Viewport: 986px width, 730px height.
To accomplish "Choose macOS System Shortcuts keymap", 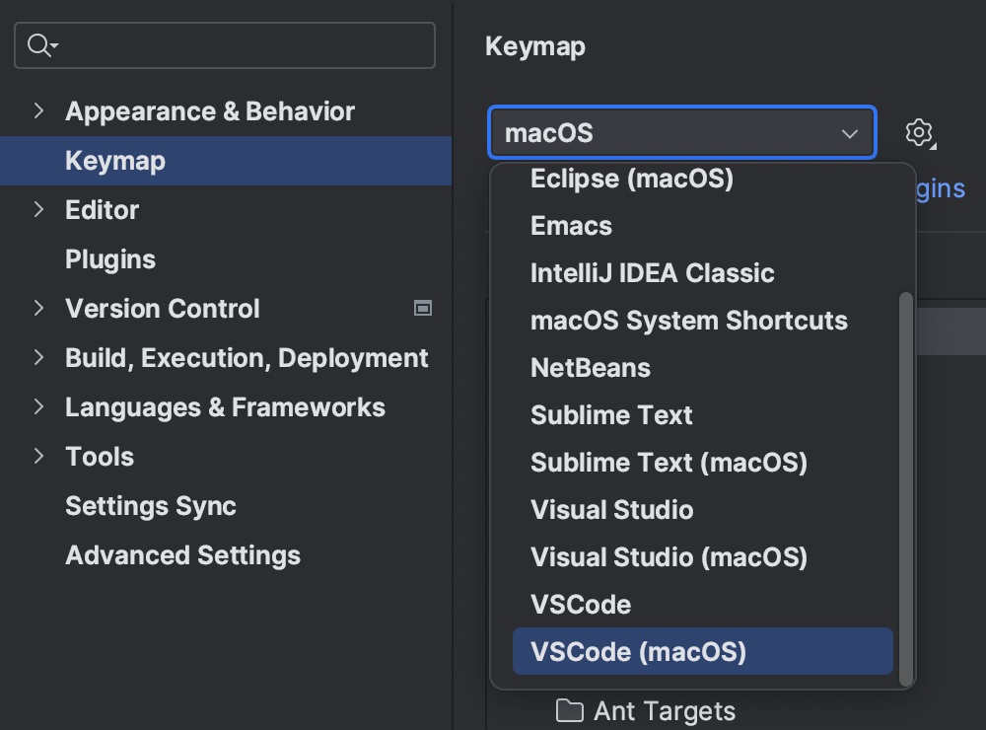I will click(x=689, y=320).
